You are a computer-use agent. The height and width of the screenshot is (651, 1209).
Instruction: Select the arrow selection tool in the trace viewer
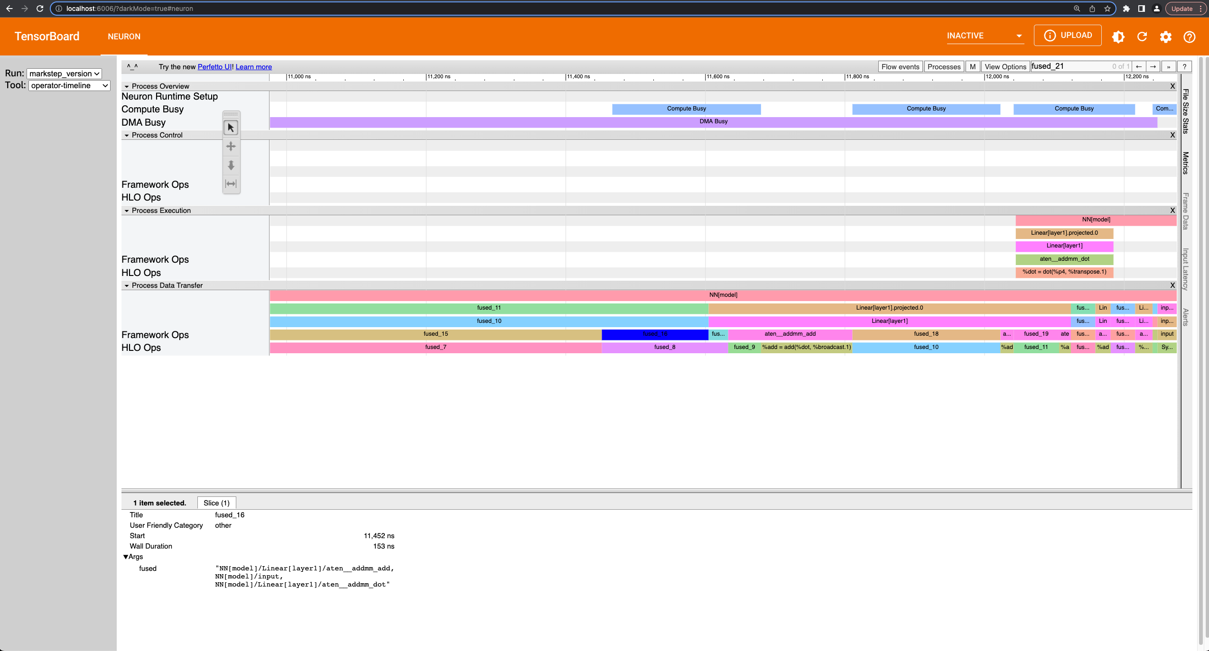(x=231, y=127)
